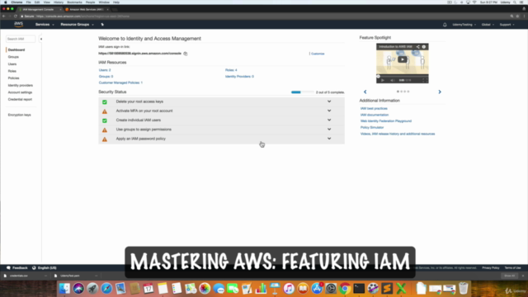The width and height of the screenshot is (528, 297).
Task: Open the AWS notifications bell
Action: (x=445, y=25)
